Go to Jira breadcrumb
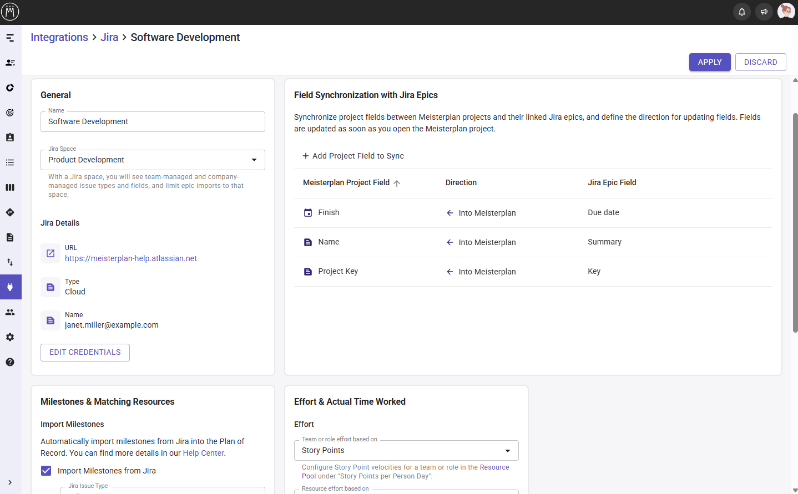 pyautogui.click(x=109, y=37)
